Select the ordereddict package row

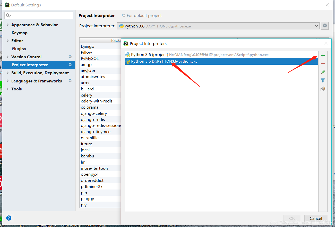(100, 180)
